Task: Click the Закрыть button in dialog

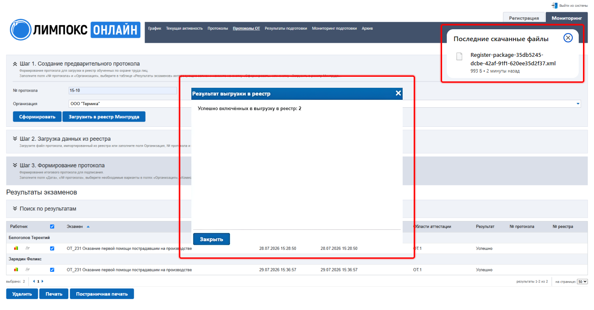Action: pos(211,239)
